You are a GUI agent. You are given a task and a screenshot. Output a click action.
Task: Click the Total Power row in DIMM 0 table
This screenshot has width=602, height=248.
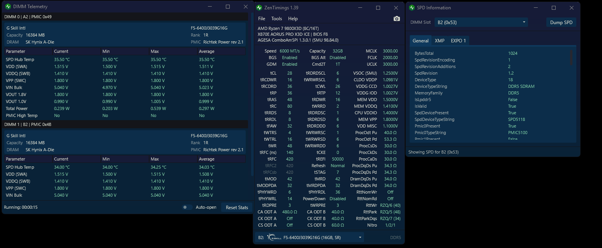pyautogui.click(x=125, y=108)
